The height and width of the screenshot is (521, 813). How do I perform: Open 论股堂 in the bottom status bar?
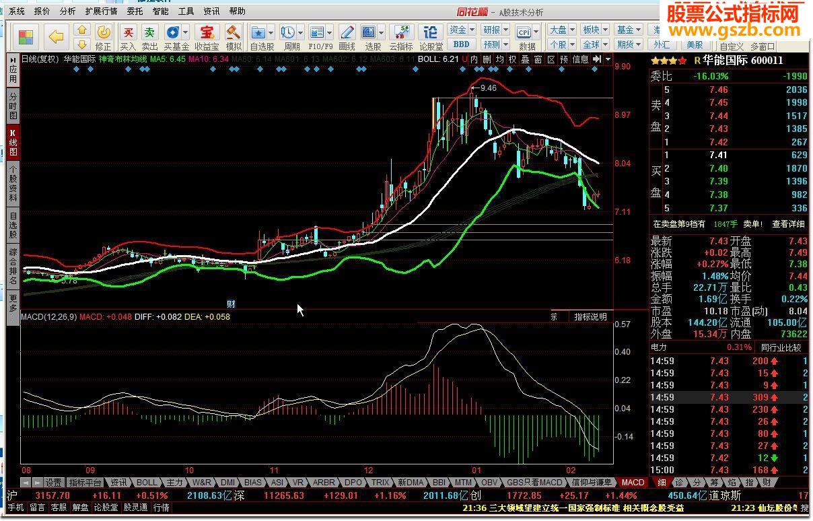106,508
